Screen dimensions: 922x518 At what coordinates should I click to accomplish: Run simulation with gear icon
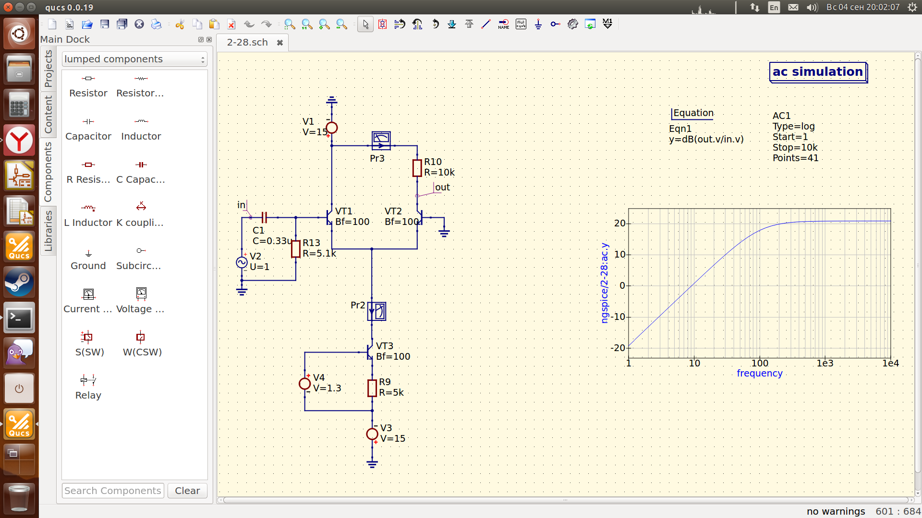(573, 24)
